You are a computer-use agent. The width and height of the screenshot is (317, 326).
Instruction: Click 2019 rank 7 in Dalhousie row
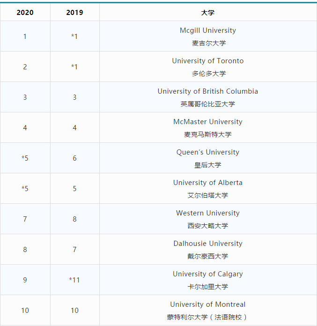(x=74, y=250)
